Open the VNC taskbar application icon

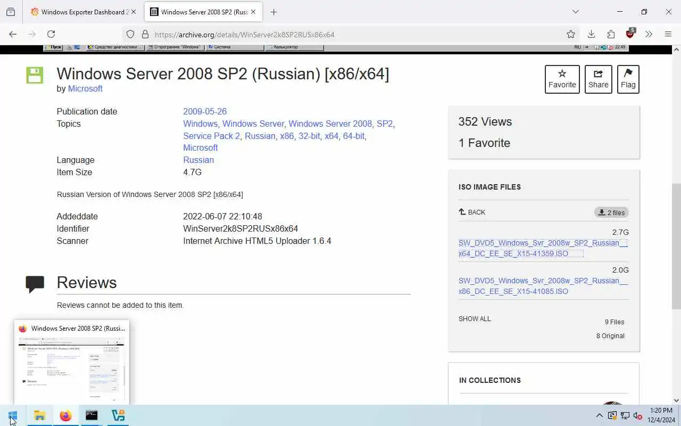(x=118, y=415)
